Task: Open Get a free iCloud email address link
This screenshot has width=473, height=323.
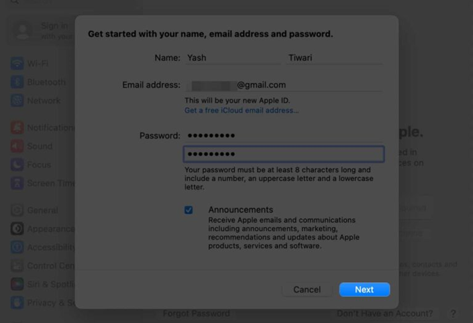Action: (x=242, y=111)
